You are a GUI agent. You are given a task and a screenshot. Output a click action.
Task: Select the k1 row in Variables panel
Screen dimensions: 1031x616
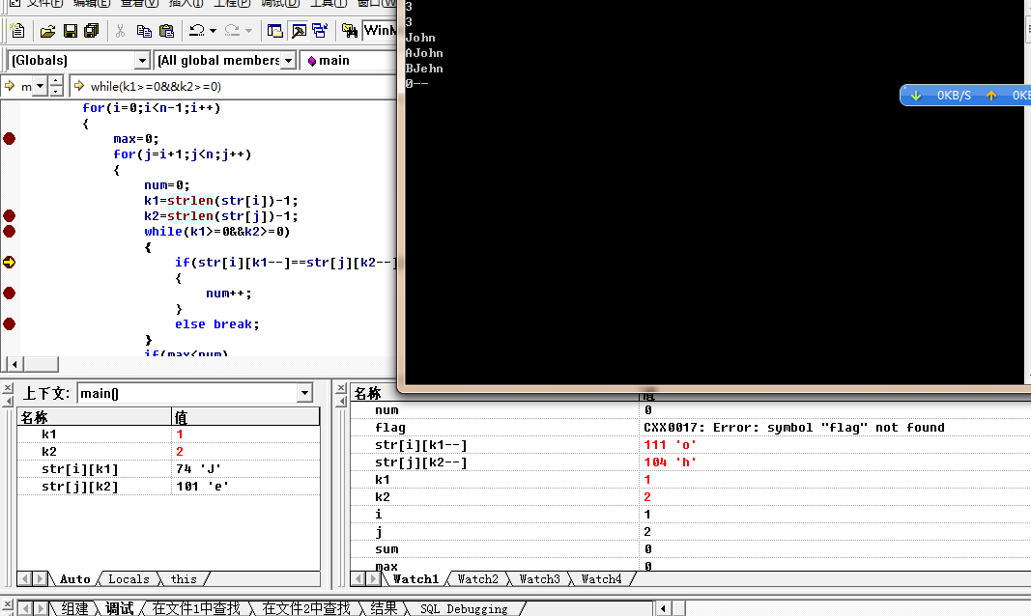(168, 434)
